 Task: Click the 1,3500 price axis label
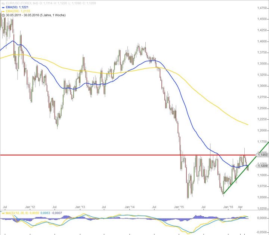(x=262, y=64)
